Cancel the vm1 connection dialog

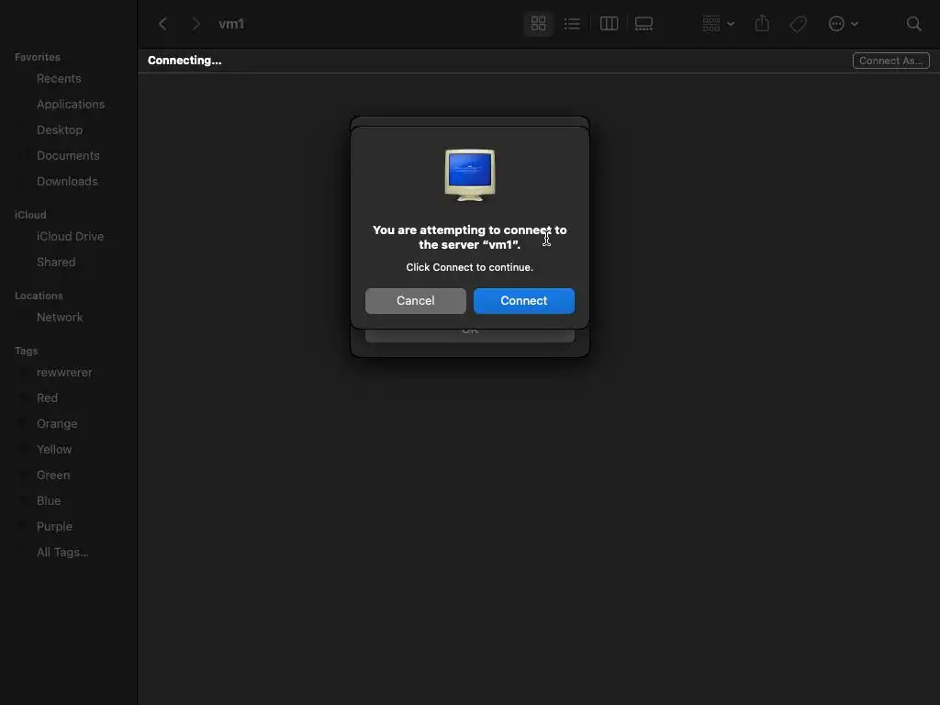coord(416,301)
